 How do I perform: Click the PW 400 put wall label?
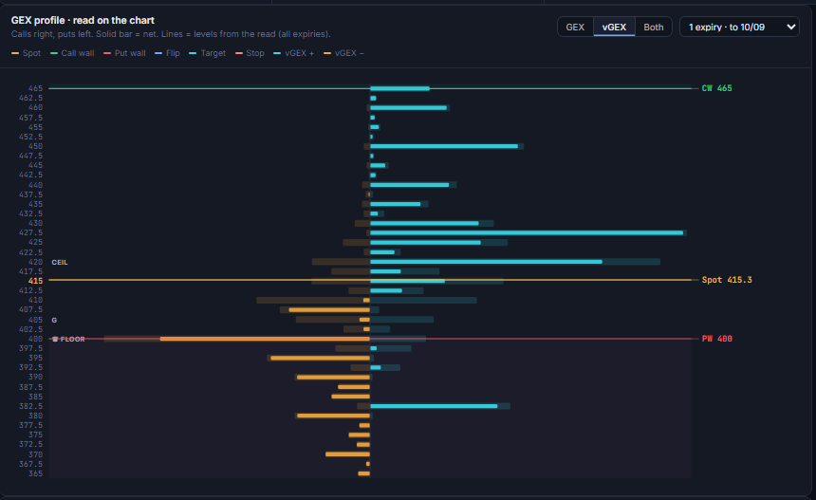coord(716,339)
